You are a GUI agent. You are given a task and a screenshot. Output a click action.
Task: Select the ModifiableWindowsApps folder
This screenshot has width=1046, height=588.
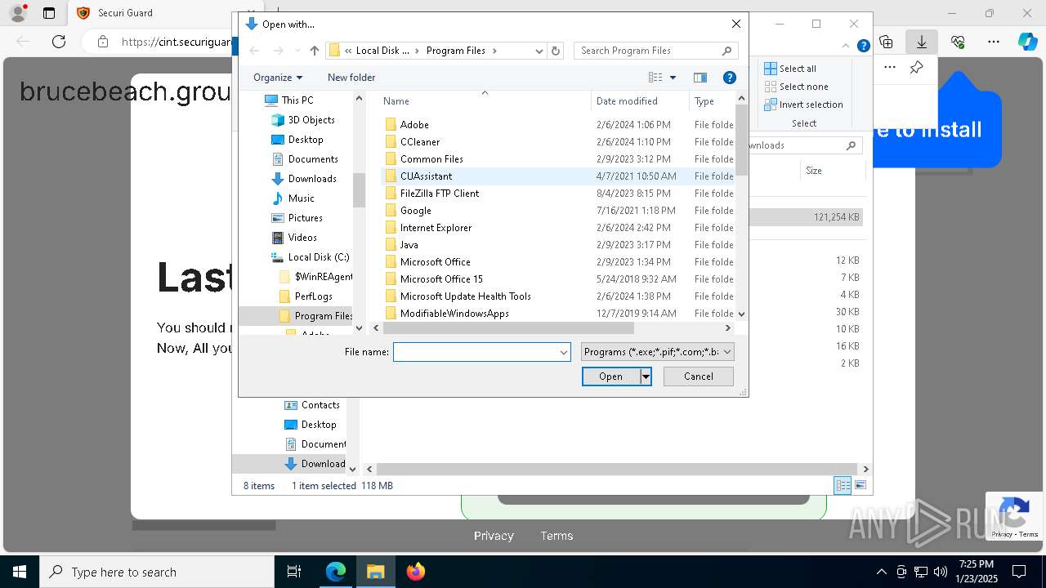(454, 314)
